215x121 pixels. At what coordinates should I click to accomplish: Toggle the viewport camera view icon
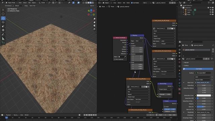coord(94,26)
